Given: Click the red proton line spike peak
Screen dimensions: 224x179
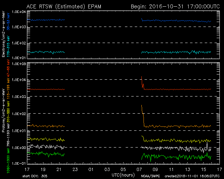Looking at the screenshot, I should [x=142, y=77].
